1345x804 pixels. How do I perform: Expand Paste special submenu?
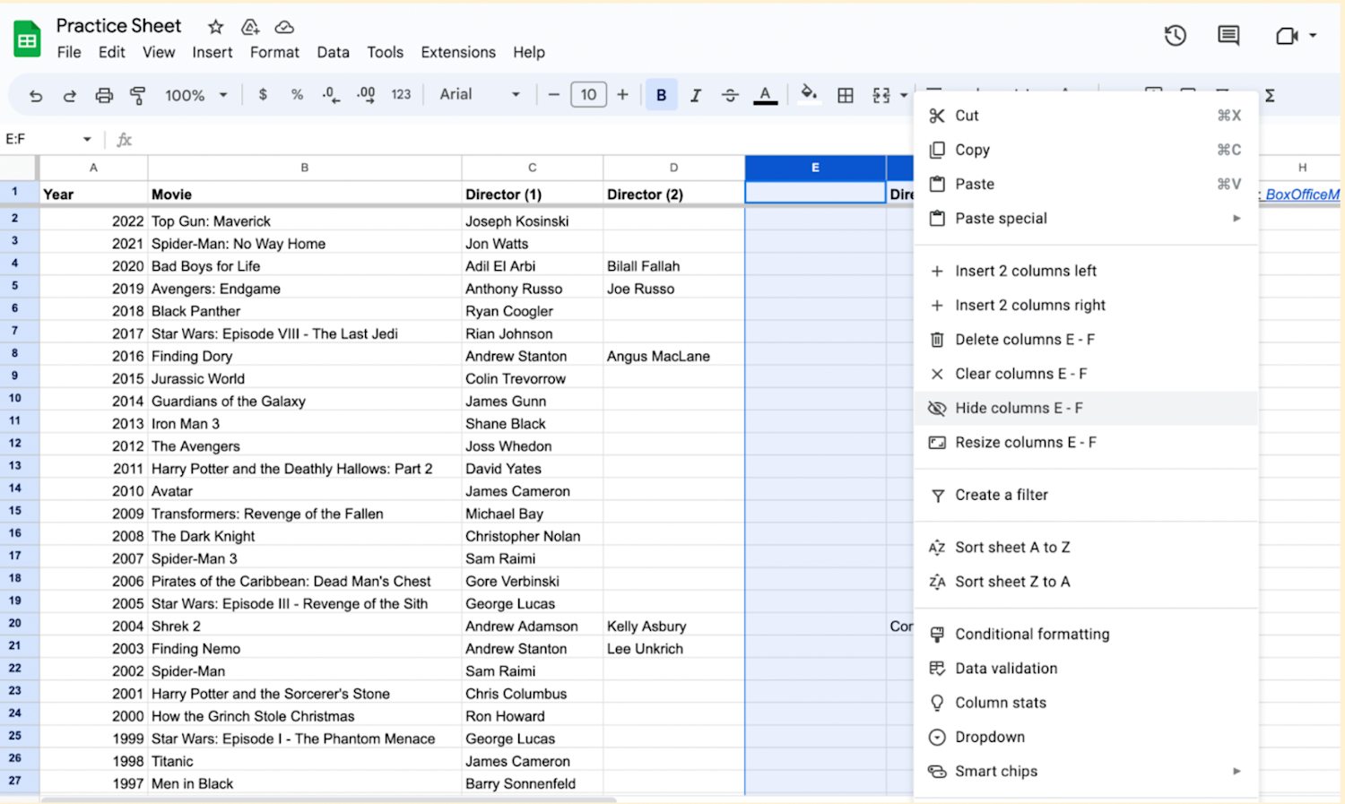pos(1086,218)
